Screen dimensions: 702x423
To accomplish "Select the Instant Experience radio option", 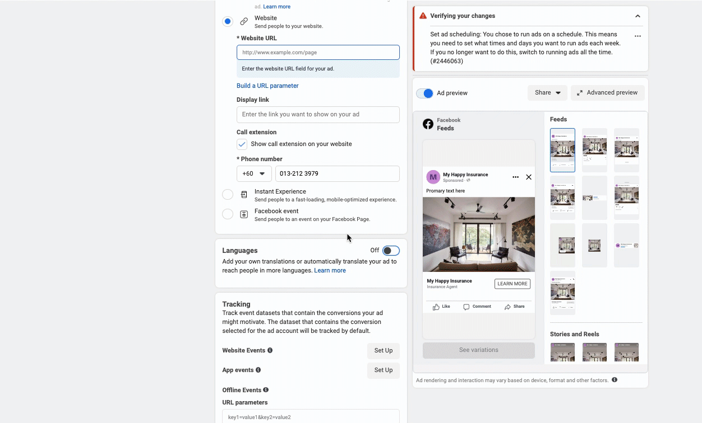I will (228, 195).
